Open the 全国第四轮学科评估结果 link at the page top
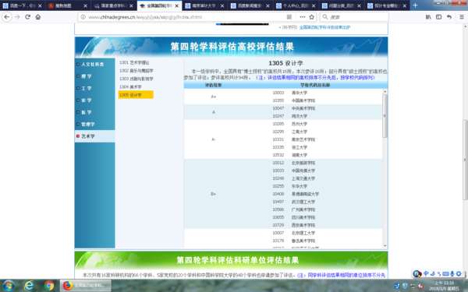The width and height of the screenshot is (468, 292). coord(324,27)
